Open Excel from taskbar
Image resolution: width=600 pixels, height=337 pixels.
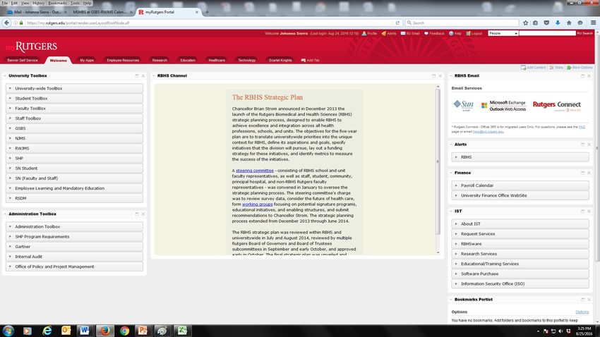tap(182, 331)
